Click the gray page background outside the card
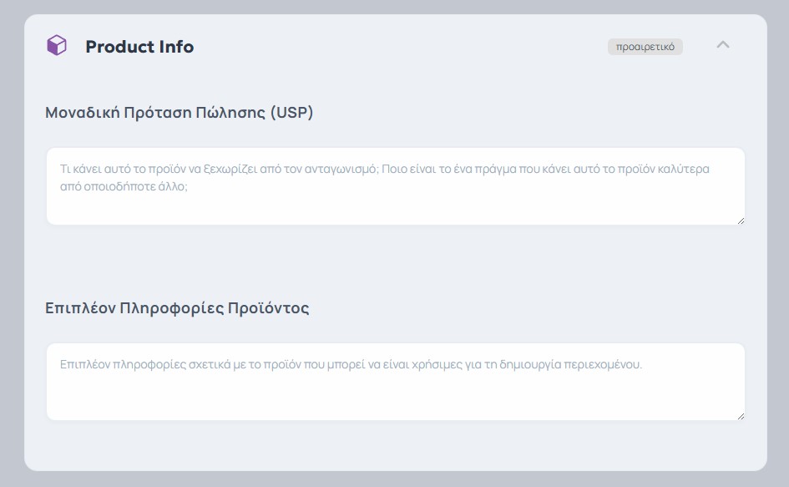 10,251
